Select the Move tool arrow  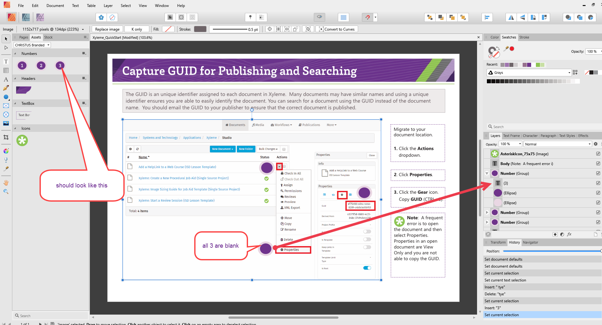tap(6, 39)
